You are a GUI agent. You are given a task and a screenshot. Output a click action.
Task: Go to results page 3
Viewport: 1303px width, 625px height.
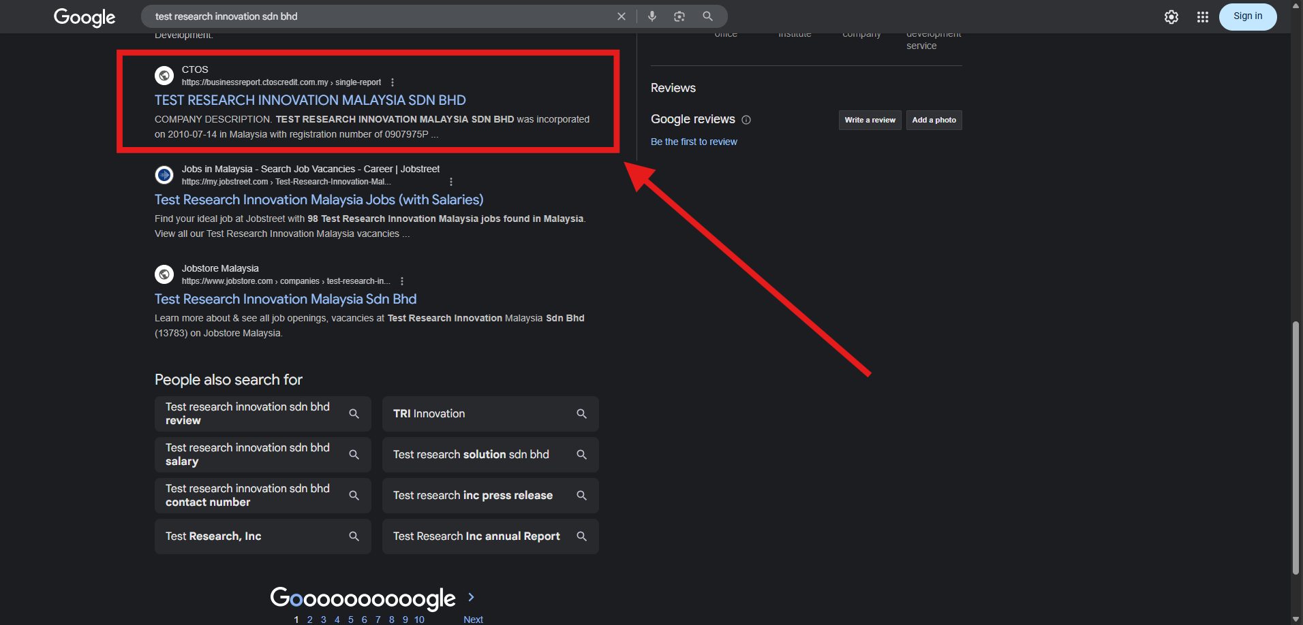pyautogui.click(x=324, y=619)
